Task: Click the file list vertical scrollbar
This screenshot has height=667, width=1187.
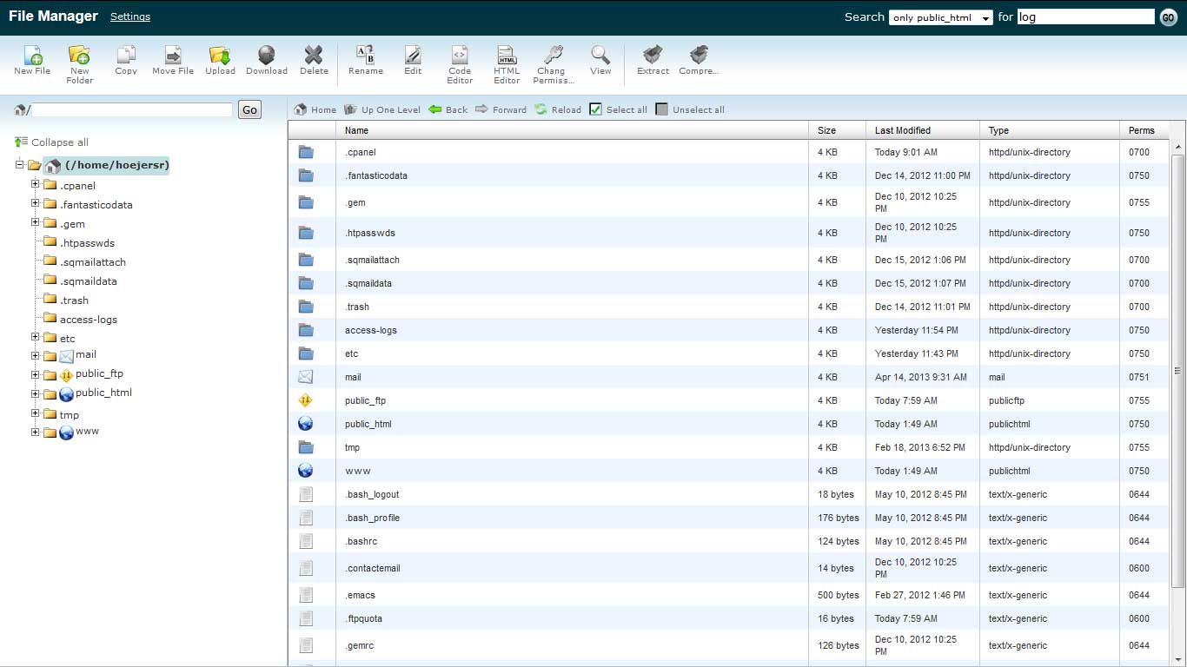Action: (1177, 369)
